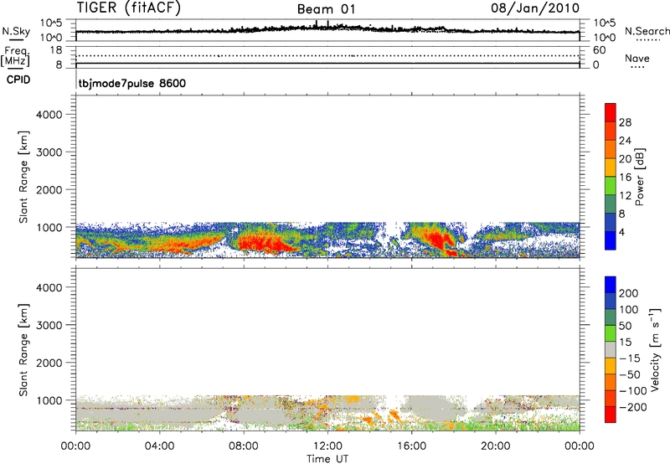Select the gray Velocity segment between 15 and -15
This screenshot has height=464, width=670.
[x=611, y=349]
